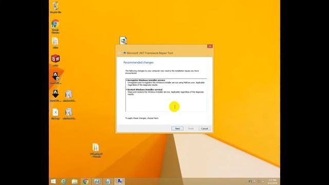
Task: Select the folder icon near the bottom of the desktop
Action: tap(96, 150)
